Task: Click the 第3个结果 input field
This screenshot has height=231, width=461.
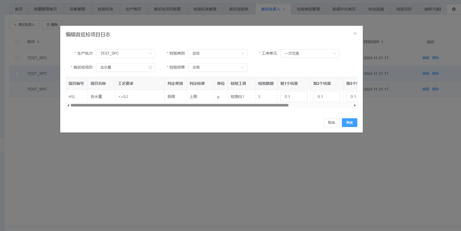Action: (352, 97)
